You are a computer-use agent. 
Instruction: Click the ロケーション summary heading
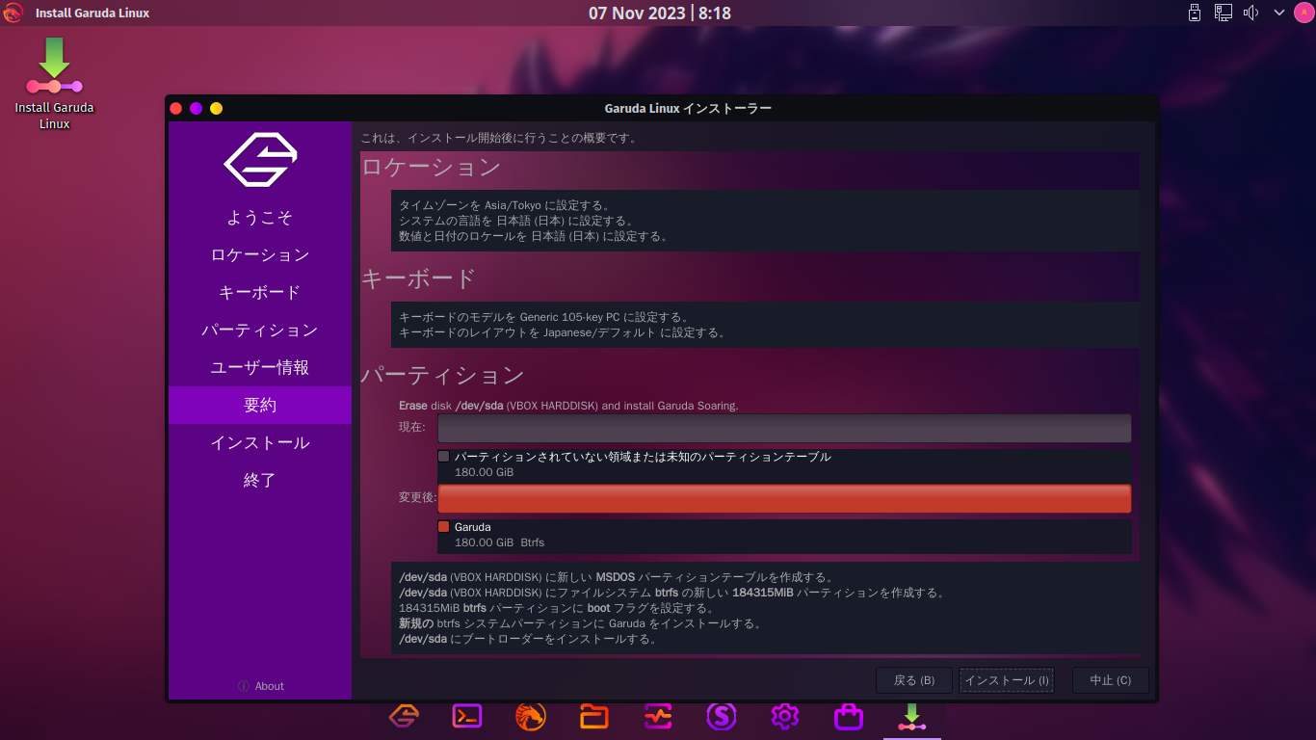tap(431, 168)
